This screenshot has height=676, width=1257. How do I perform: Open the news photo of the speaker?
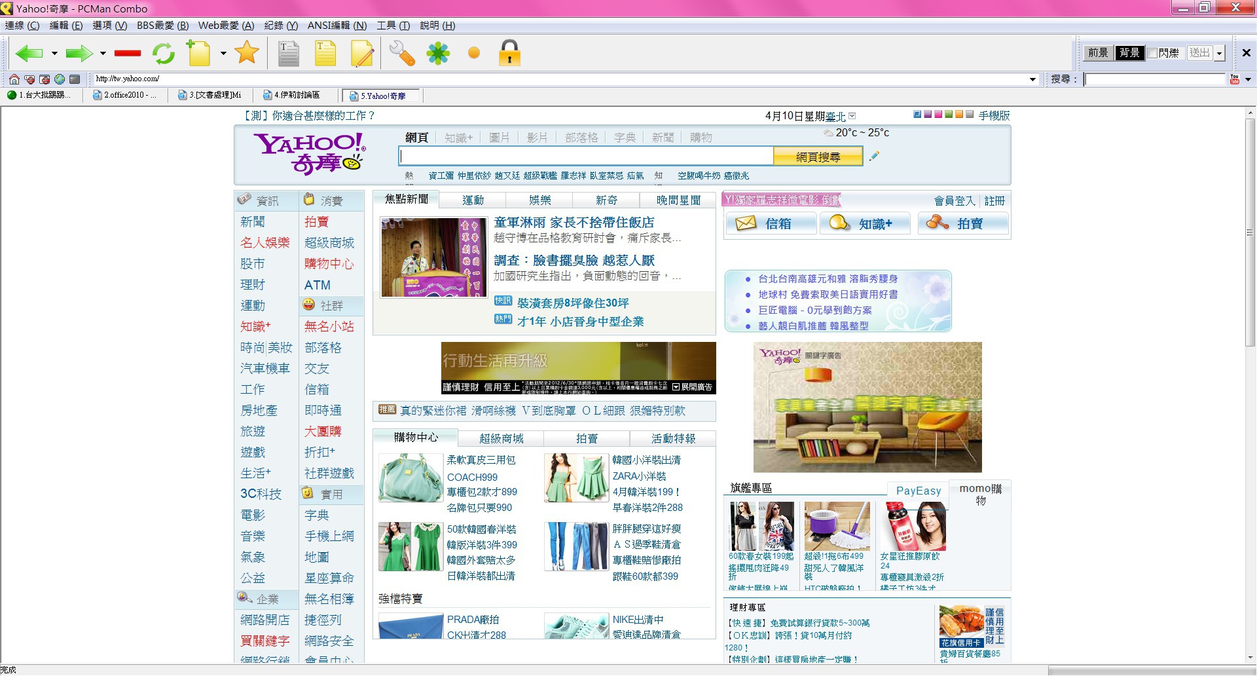434,257
